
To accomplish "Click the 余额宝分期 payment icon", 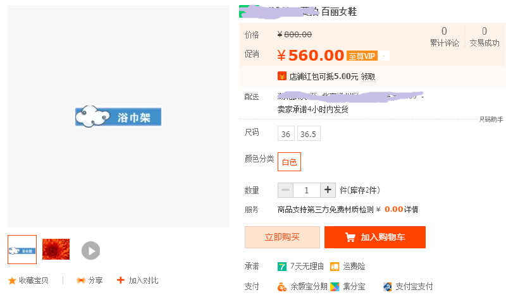I will 282,287.
